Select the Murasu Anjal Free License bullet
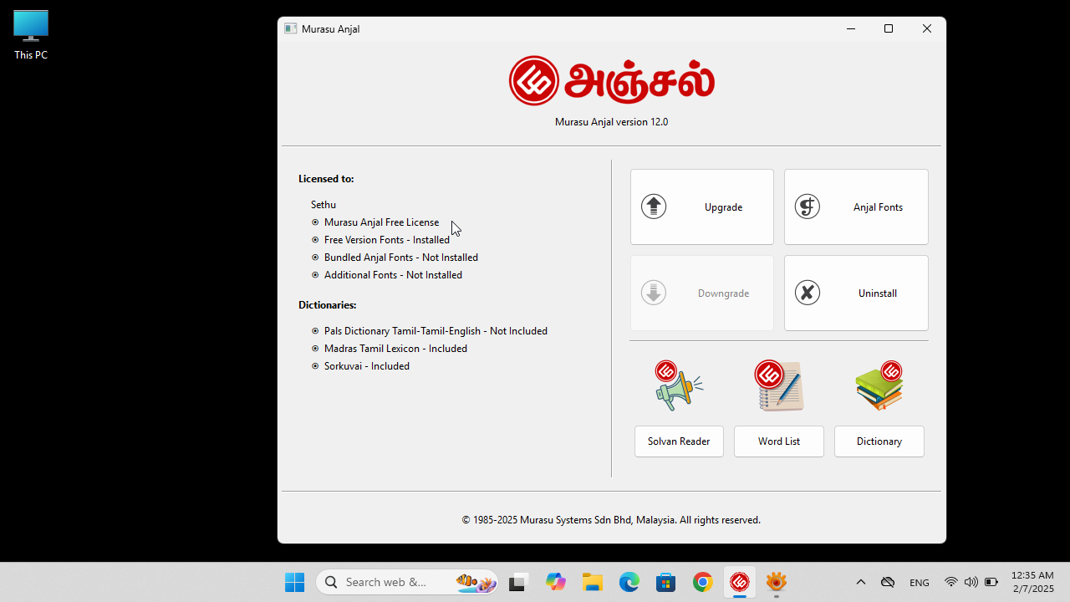 pyautogui.click(x=315, y=222)
